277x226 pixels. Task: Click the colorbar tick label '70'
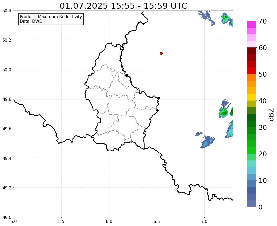tap(263, 21)
